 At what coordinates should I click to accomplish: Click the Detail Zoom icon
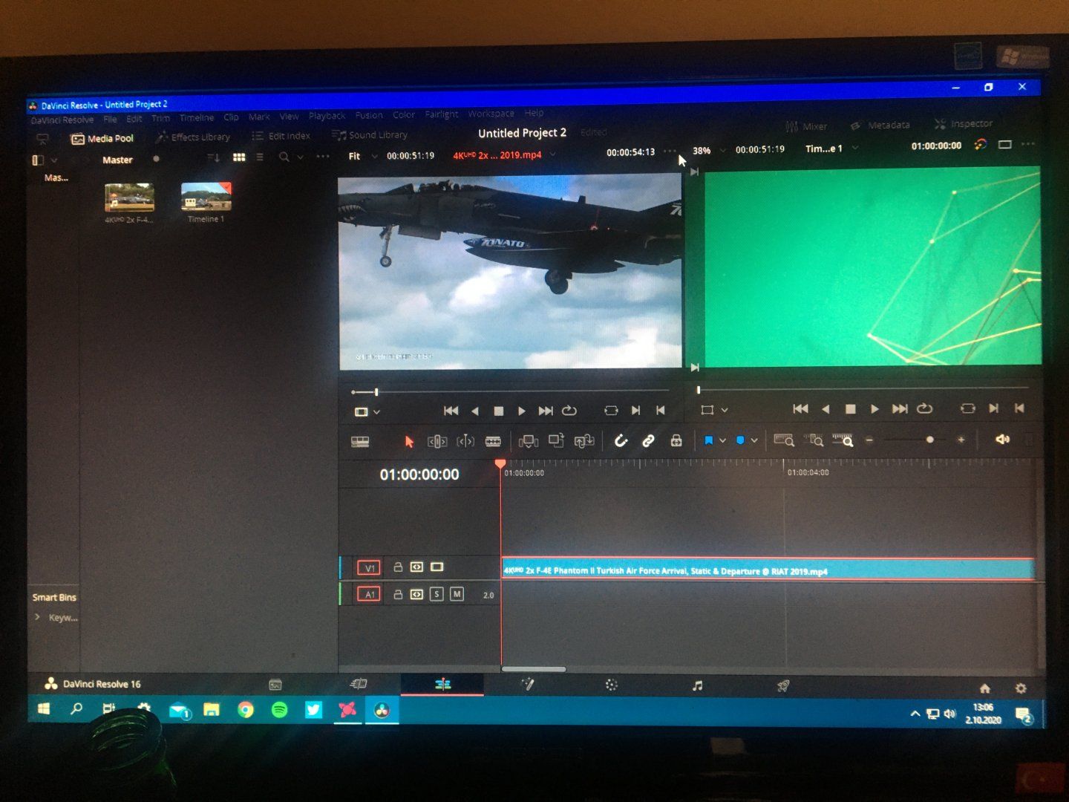click(x=814, y=440)
